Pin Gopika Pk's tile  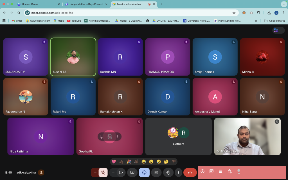[102, 137]
